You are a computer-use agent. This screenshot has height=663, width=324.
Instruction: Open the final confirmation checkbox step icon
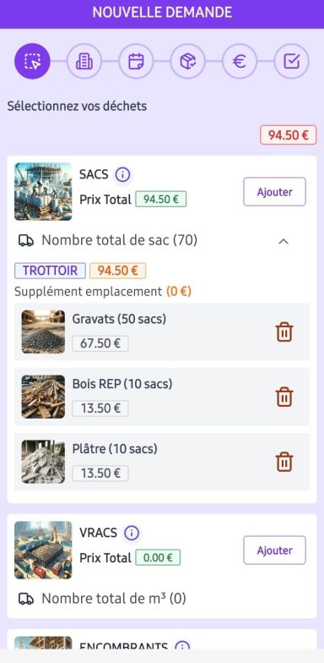coord(292,61)
